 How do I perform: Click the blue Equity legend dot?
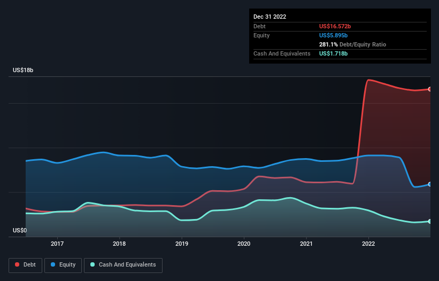pos(53,264)
